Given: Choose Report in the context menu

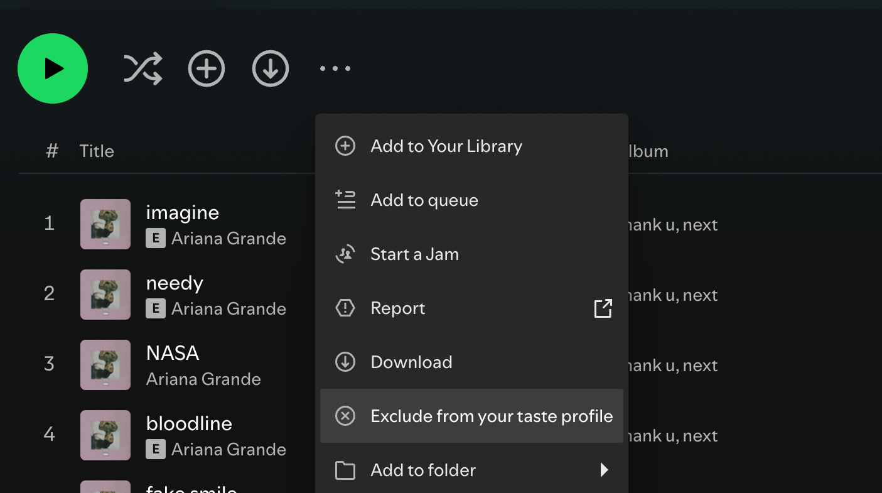Looking at the screenshot, I should [471, 308].
